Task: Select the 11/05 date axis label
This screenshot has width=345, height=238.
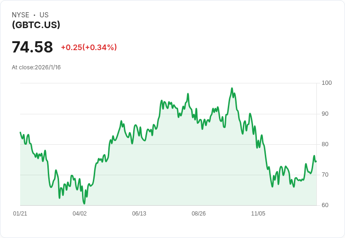Action: point(258,213)
